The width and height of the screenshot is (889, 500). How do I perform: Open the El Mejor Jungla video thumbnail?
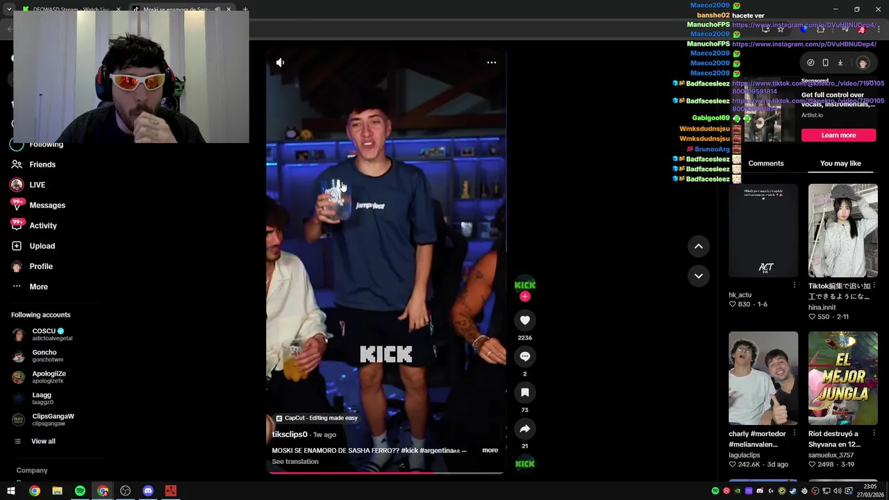coord(842,378)
